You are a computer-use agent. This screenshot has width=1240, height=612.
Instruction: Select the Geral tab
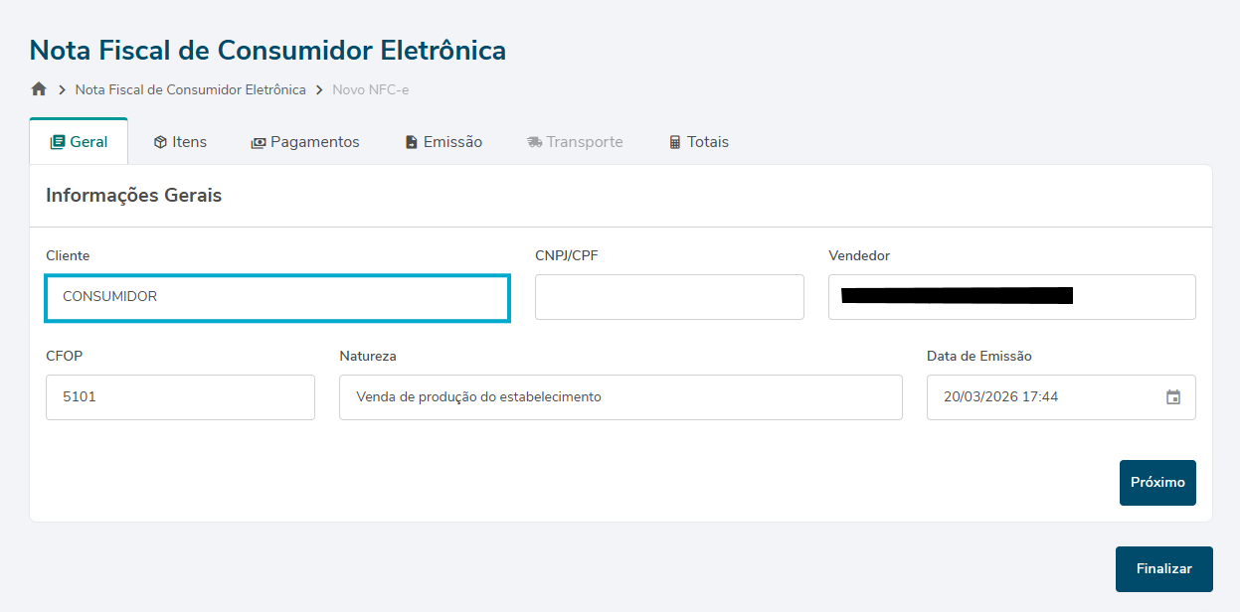(x=79, y=142)
